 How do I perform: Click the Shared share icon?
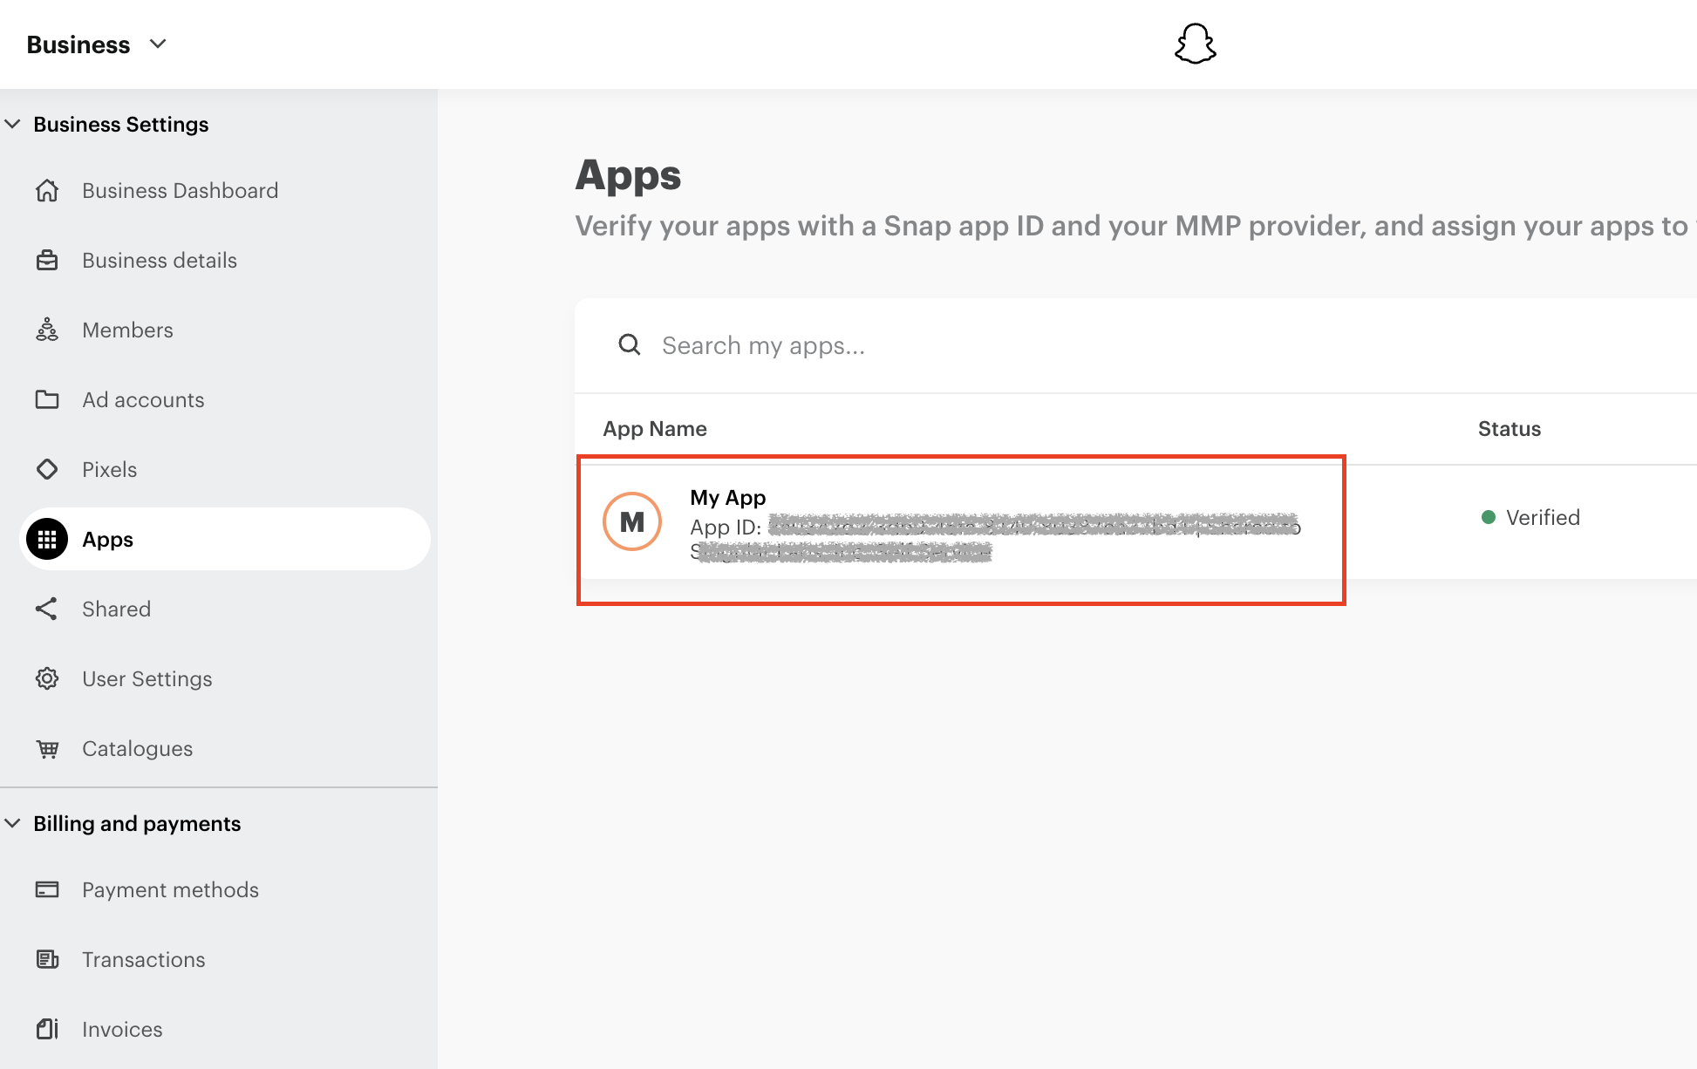[x=46, y=609]
